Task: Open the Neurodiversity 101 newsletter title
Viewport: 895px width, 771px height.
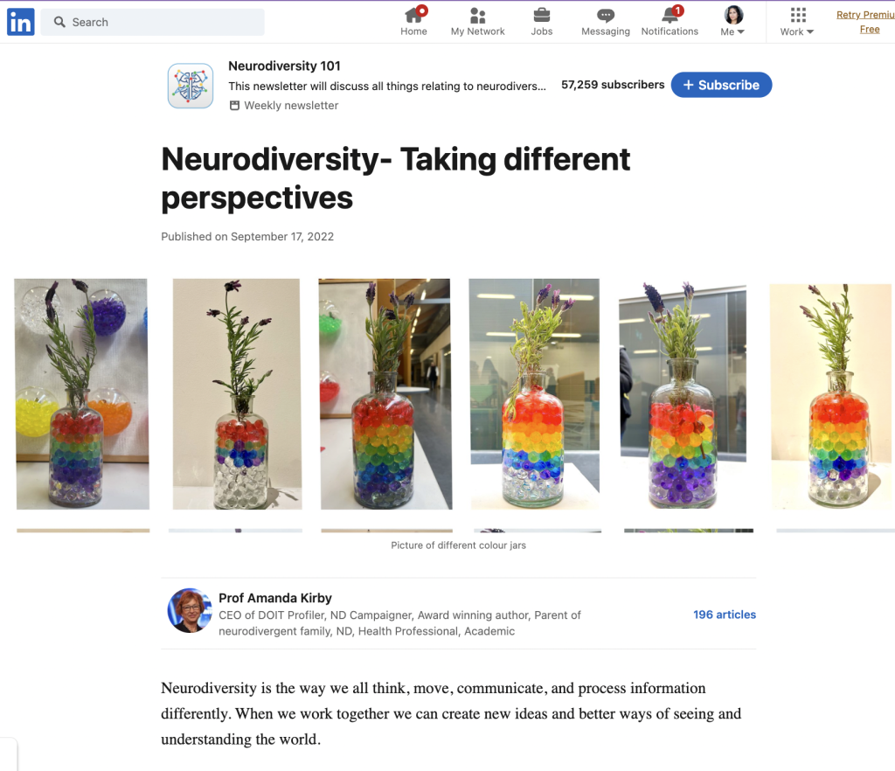Action: tap(284, 66)
